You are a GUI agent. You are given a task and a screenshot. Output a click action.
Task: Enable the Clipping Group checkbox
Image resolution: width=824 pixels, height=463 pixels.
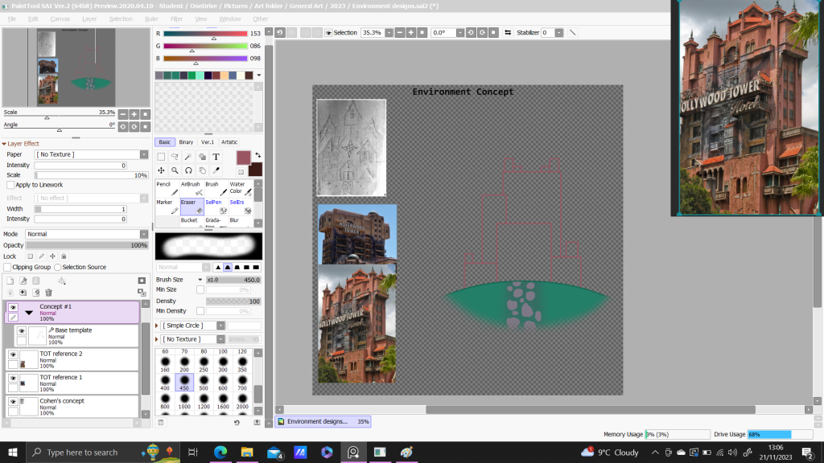[7, 267]
